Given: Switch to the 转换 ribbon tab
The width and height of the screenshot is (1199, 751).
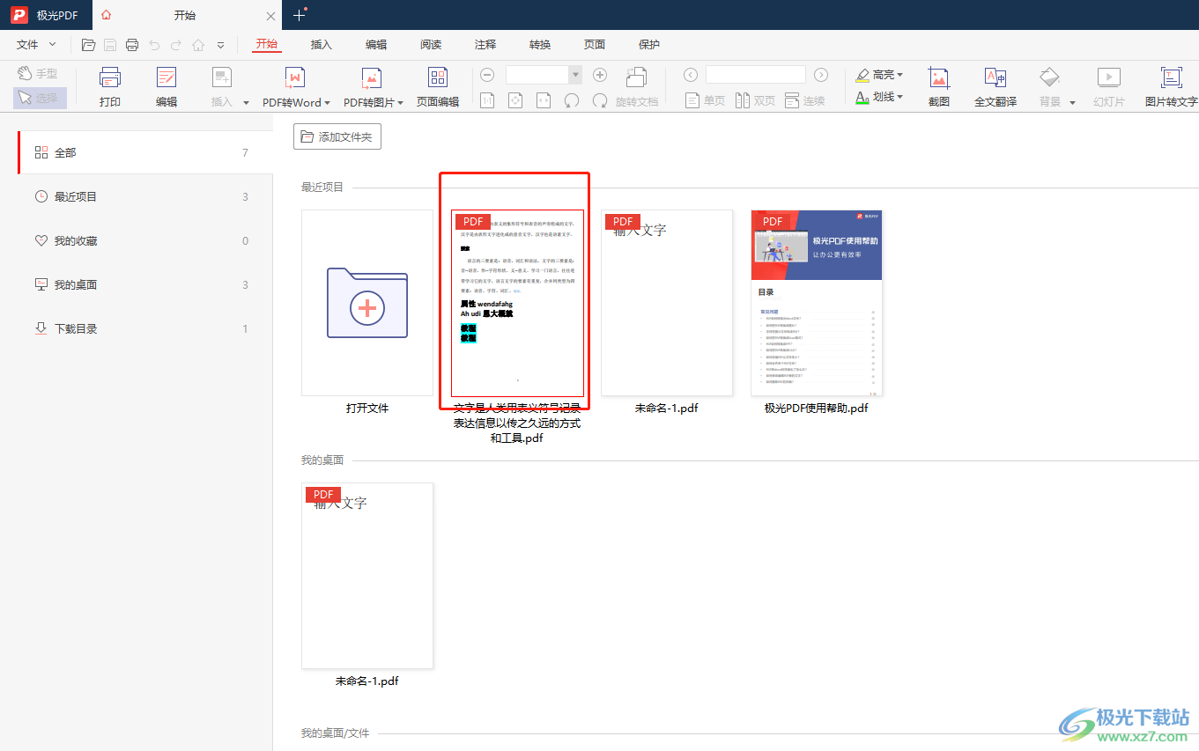Looking at the screenshot, I should click(x=540, y=44).
